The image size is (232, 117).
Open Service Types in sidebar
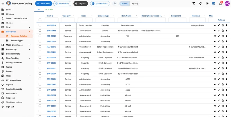(17, 40)
